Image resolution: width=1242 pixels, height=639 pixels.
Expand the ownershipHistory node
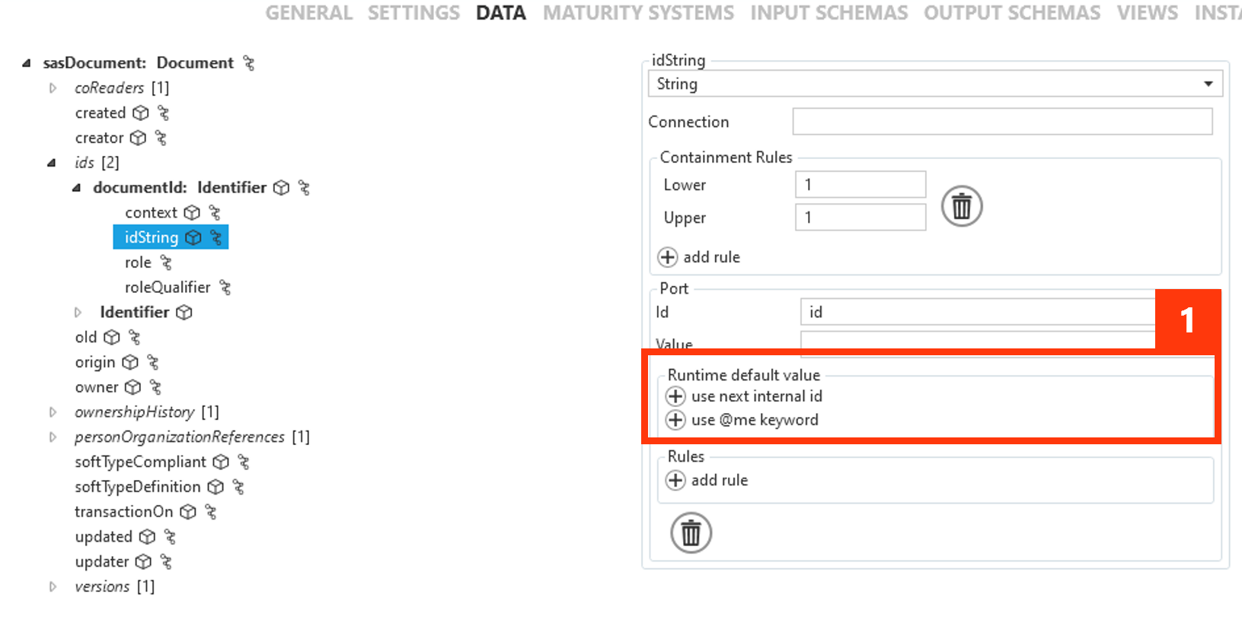click(x=53, y=412)
